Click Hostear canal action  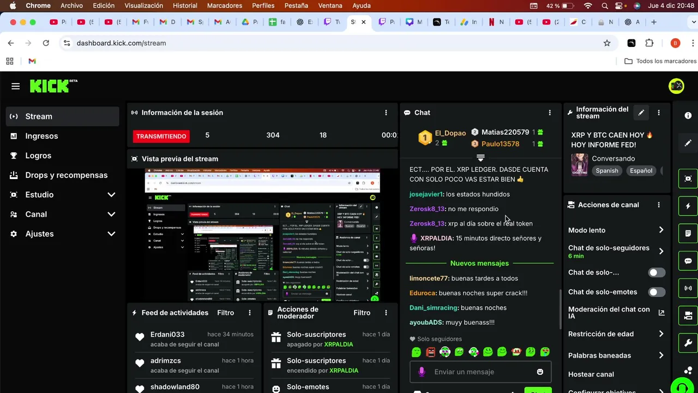click(591, 374)
